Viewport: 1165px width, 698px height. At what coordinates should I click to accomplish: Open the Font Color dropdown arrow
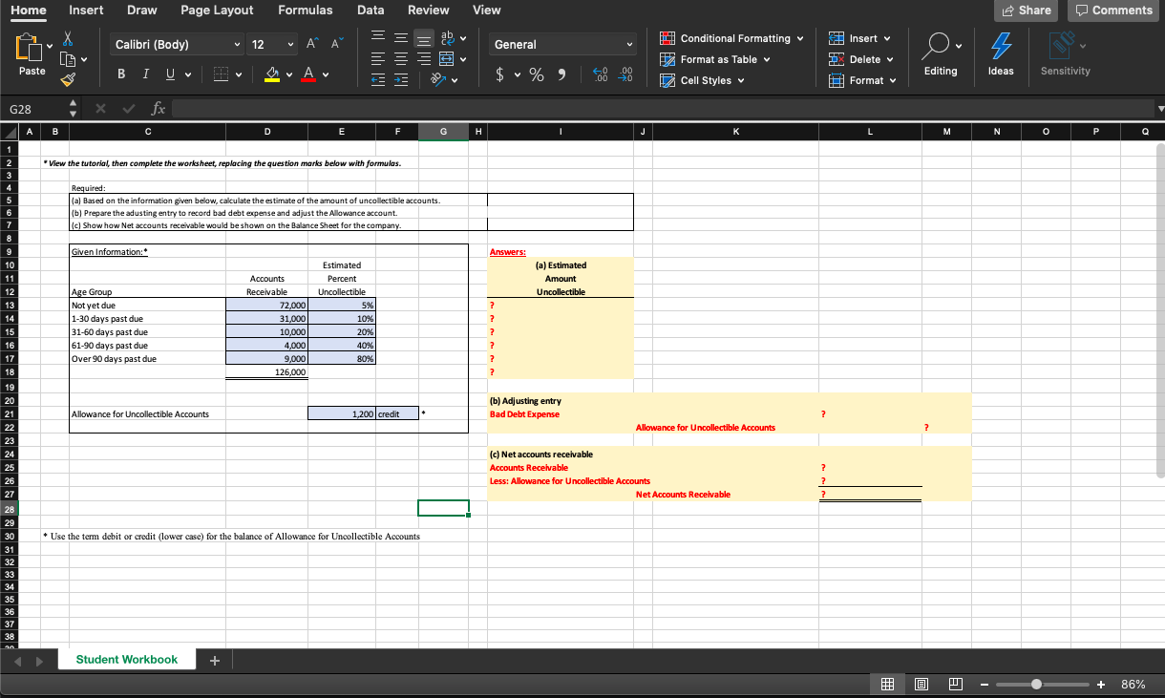[x=326, y=74]
